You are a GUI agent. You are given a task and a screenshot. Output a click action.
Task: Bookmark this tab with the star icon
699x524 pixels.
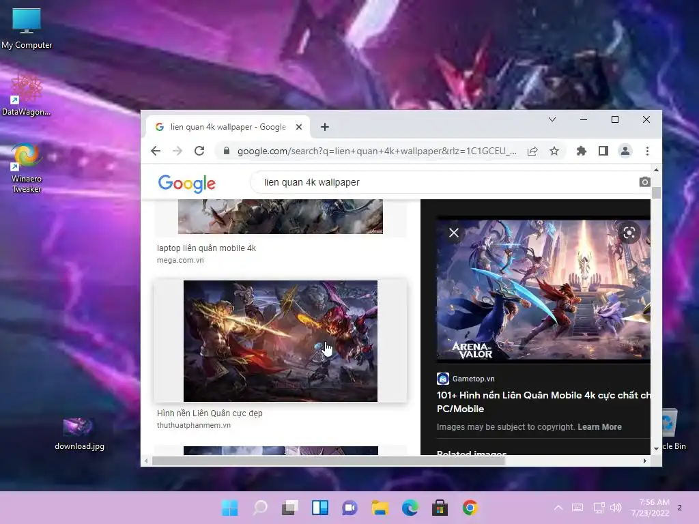(x=554, y=151)
